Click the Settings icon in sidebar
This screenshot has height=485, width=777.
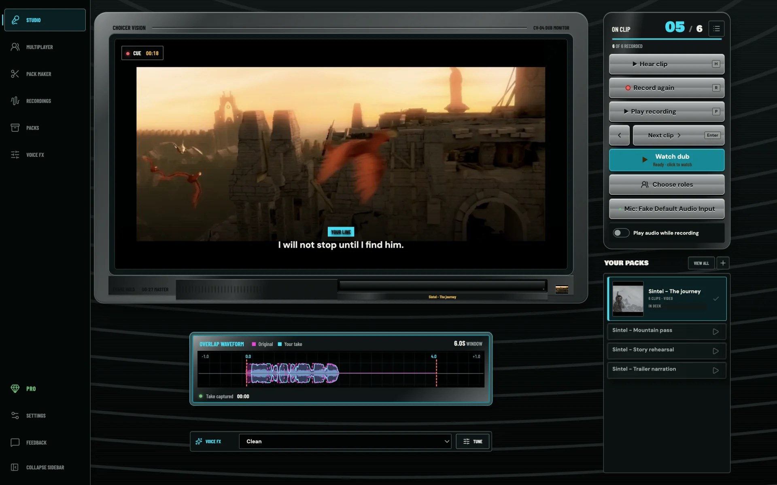pos(15,415)
